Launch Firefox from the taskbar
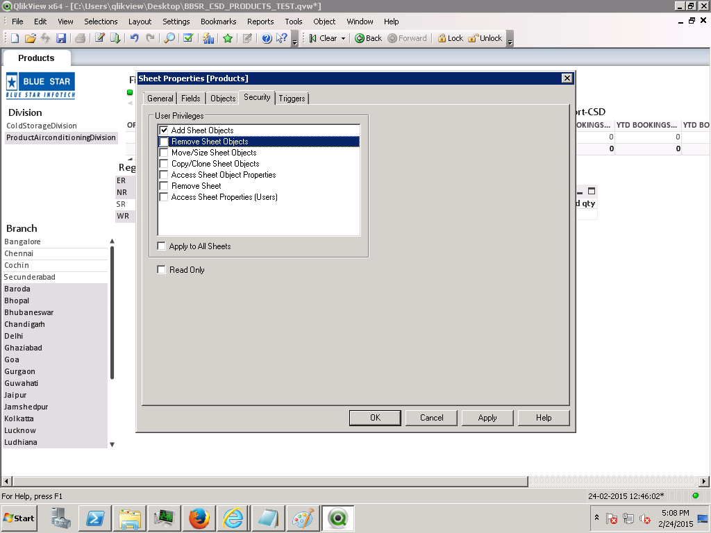711x533 pixels. click(x=199, y=518)
